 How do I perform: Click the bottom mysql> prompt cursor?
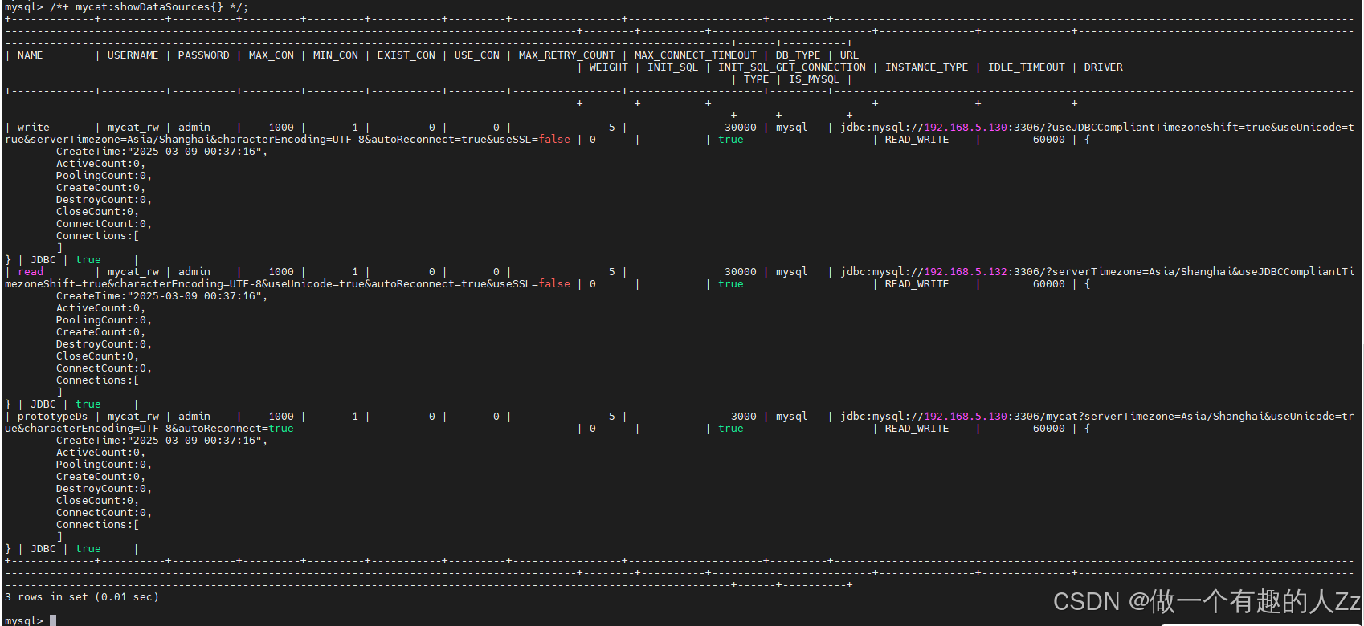tap(53, 620)
